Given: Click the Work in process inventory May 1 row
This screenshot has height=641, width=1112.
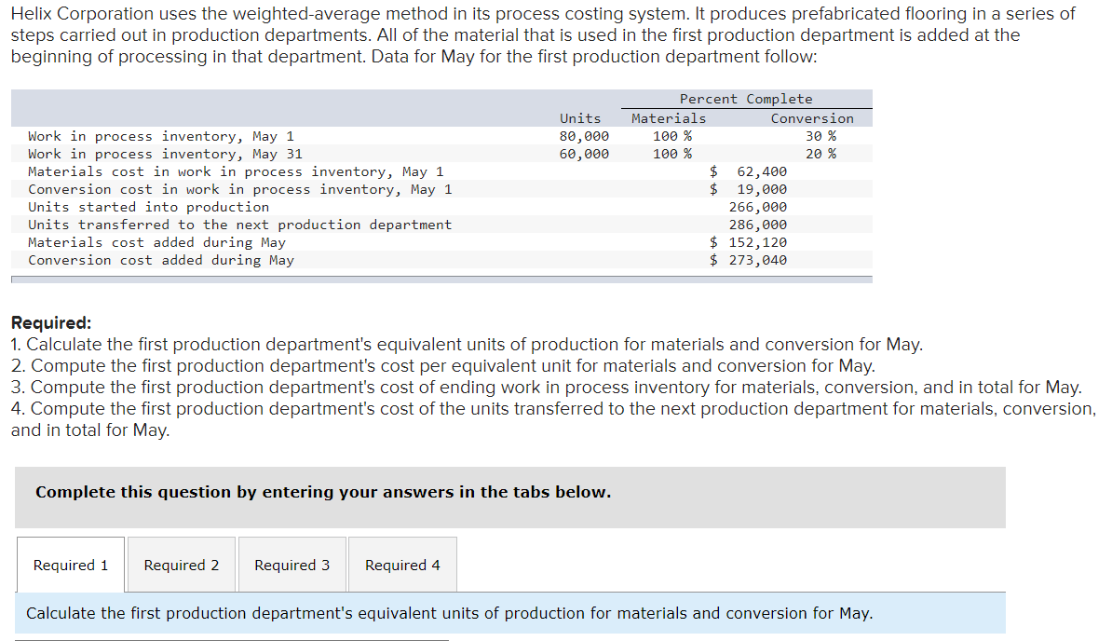Looking at the screenshot, I should coord(161,135).
